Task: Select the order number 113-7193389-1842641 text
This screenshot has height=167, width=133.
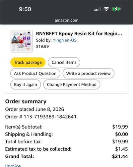Action: (50, 117)
